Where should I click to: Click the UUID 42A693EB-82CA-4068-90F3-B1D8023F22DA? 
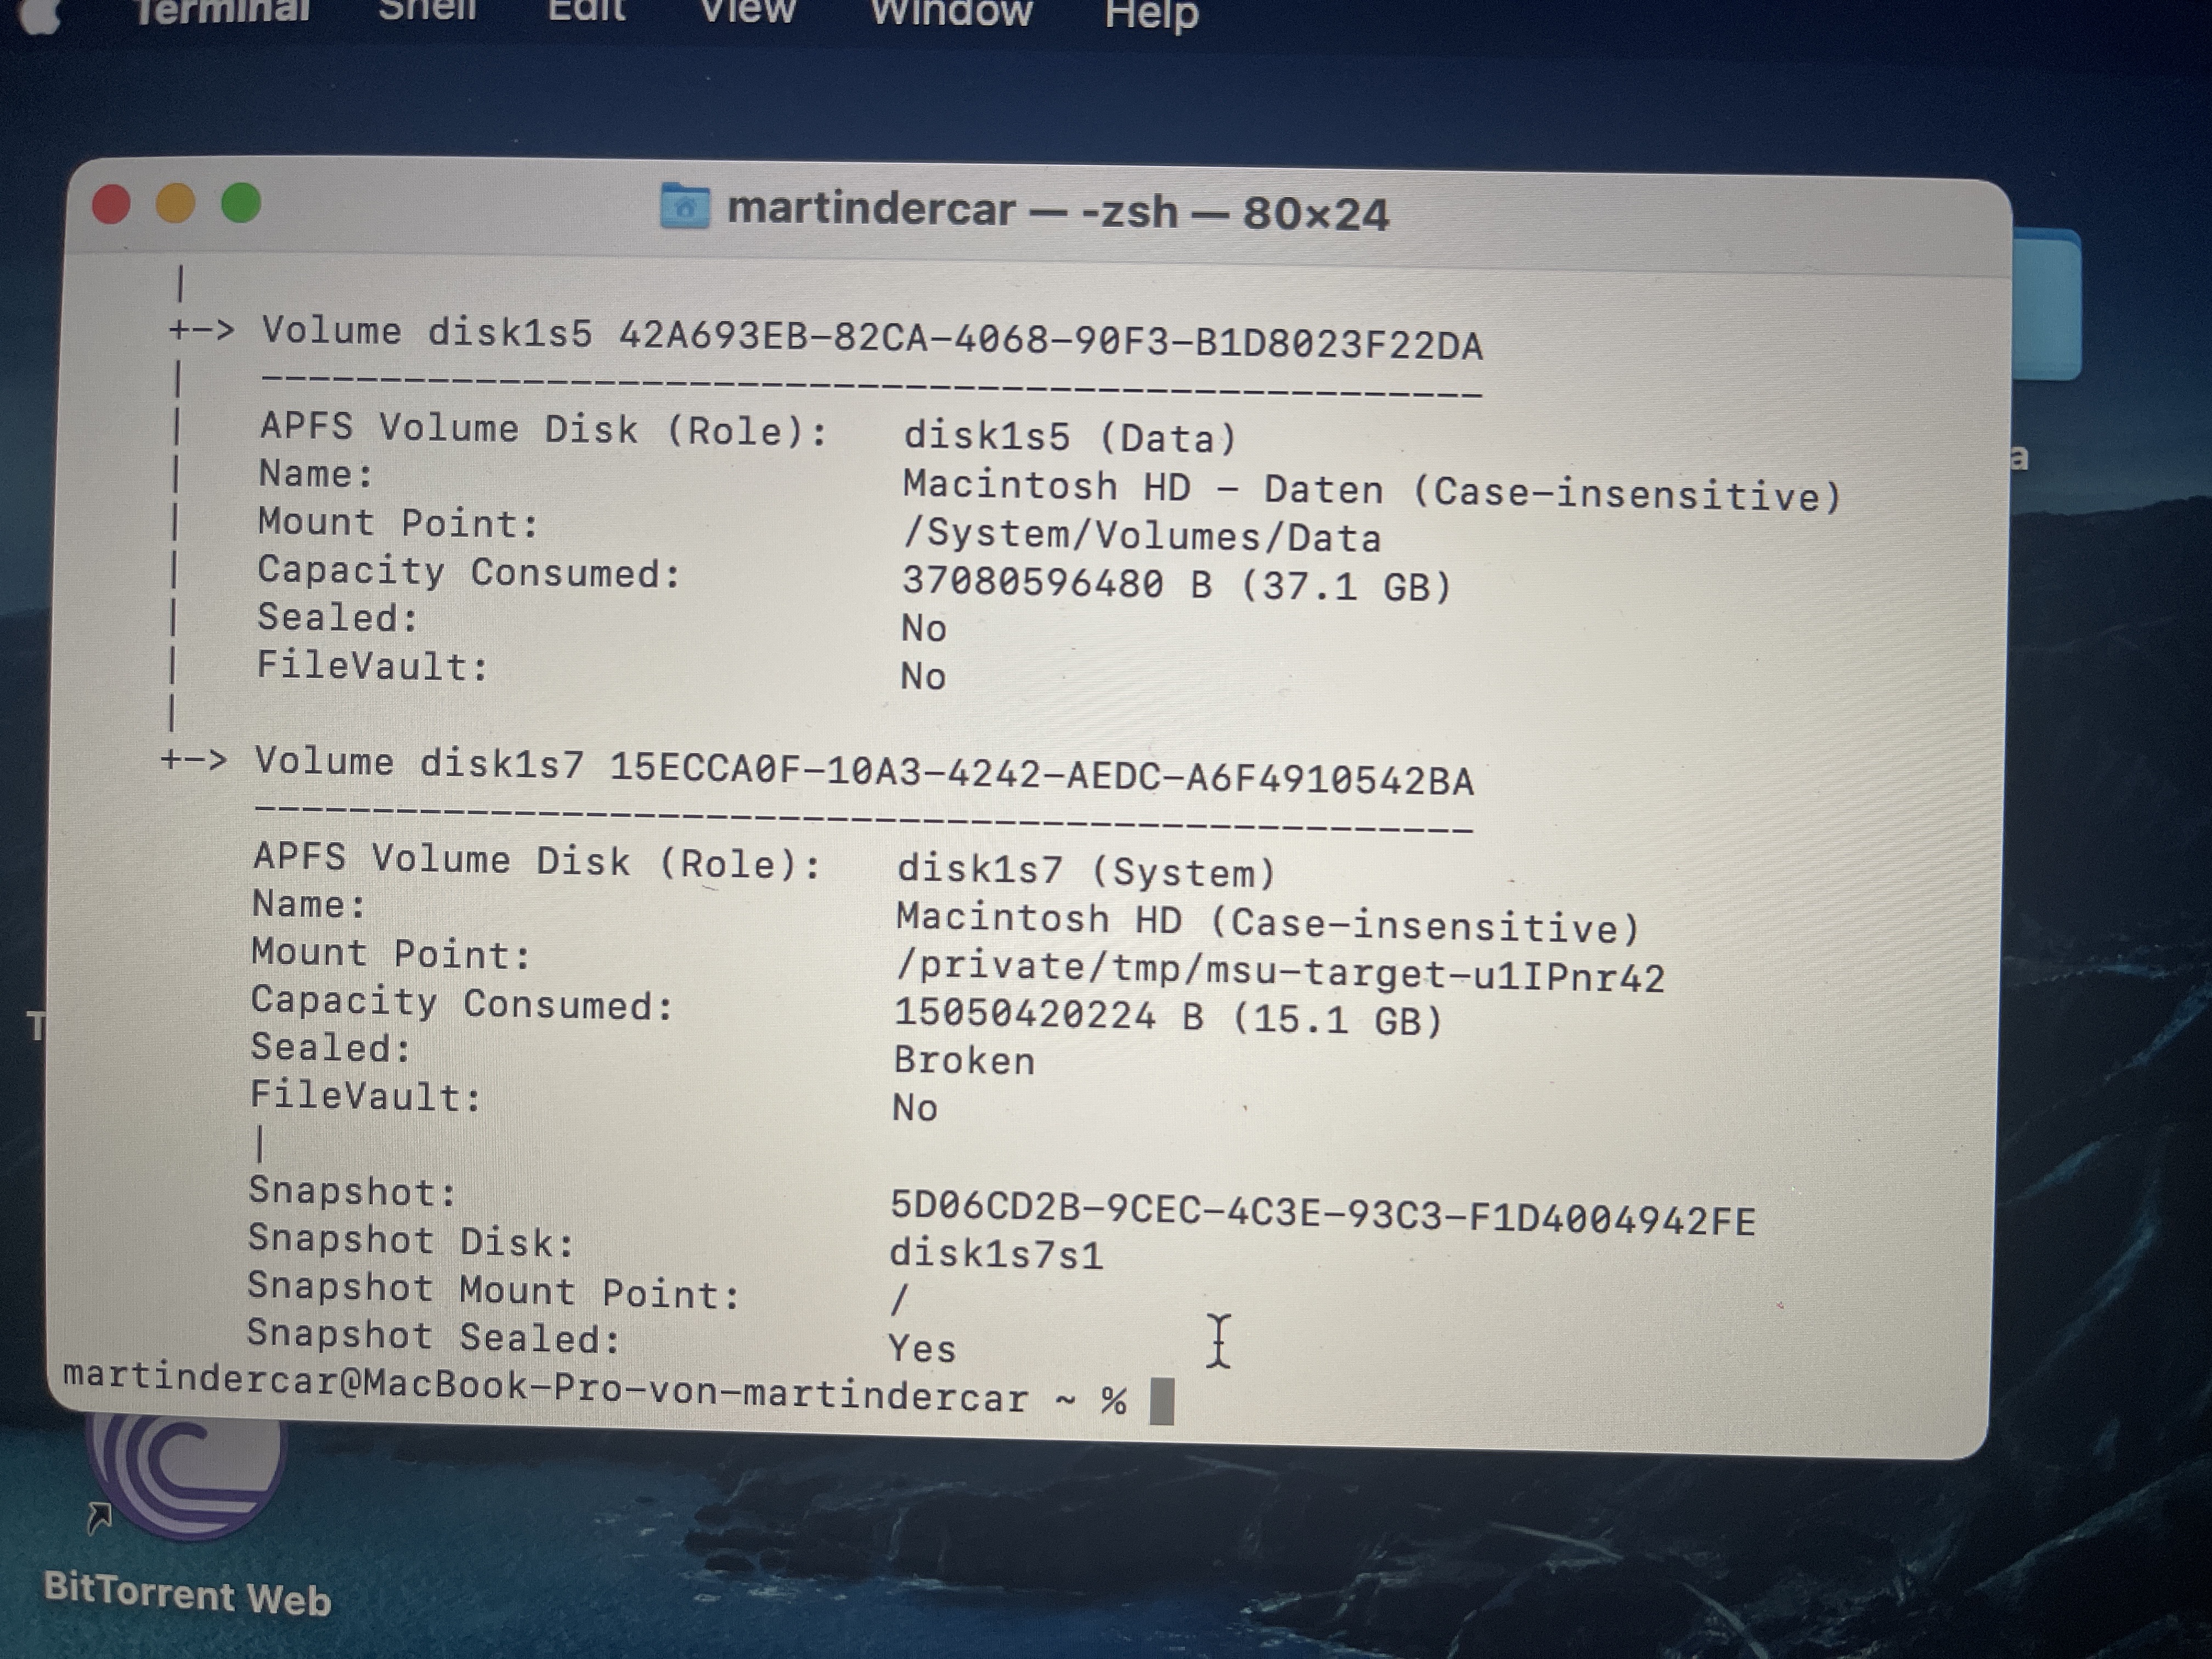1050,340
